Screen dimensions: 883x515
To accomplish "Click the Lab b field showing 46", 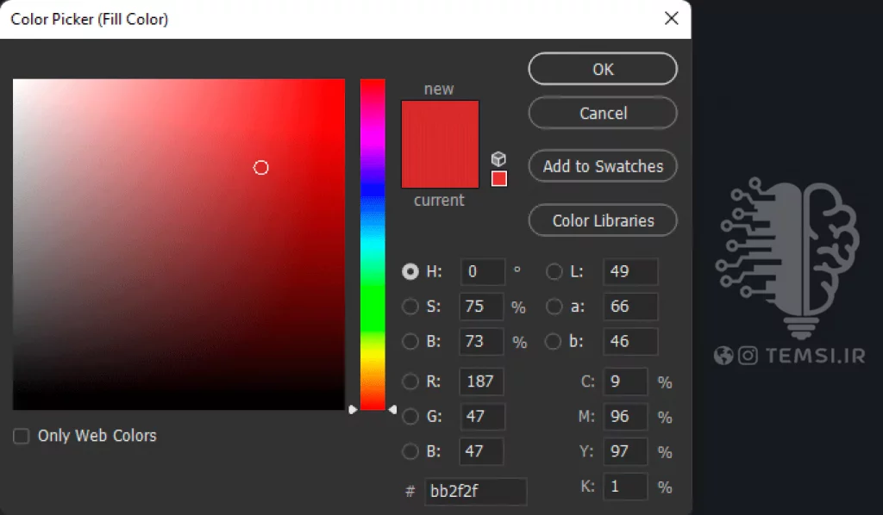I will click(630, 341).
